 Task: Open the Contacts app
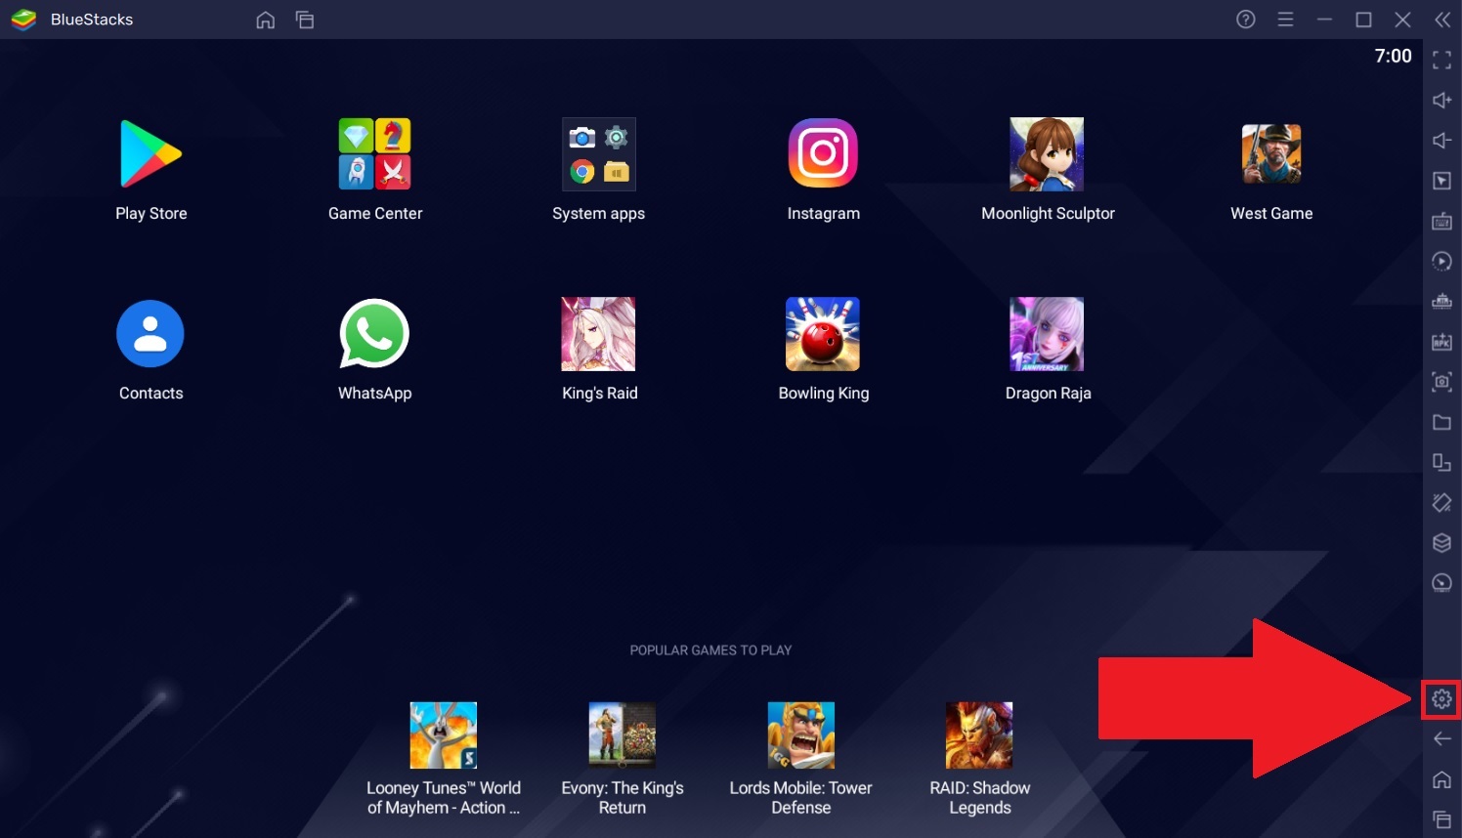click(x=150, y=333)
